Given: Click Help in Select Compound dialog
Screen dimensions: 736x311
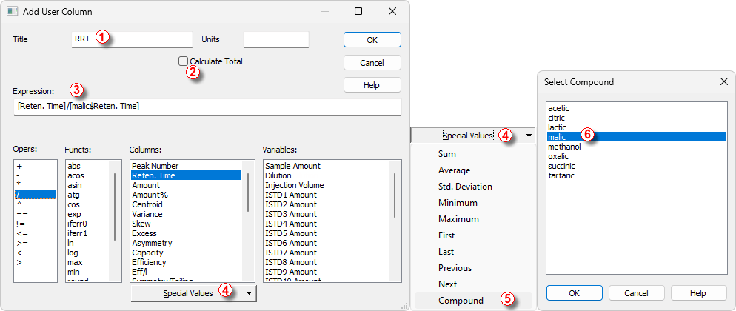Looking at the screenshot, I should [698, 293].
